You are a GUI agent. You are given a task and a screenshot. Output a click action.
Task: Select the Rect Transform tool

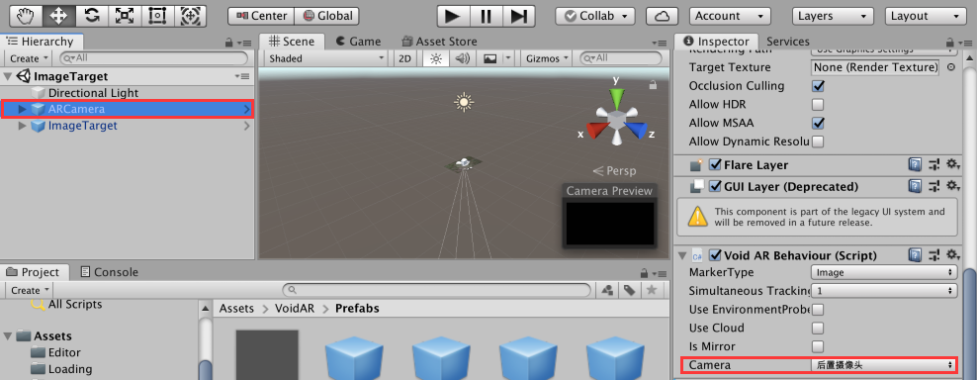(157, 16)
